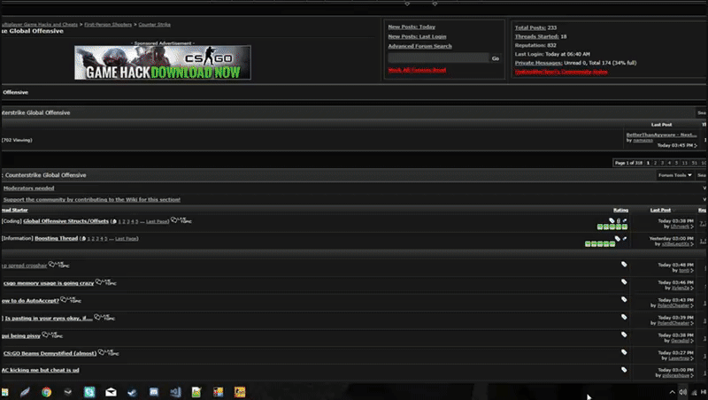This screenshot has width=708, height=400.
Task: Click the red community rules link
Action: pyautogui.click(x=561, y=72)
